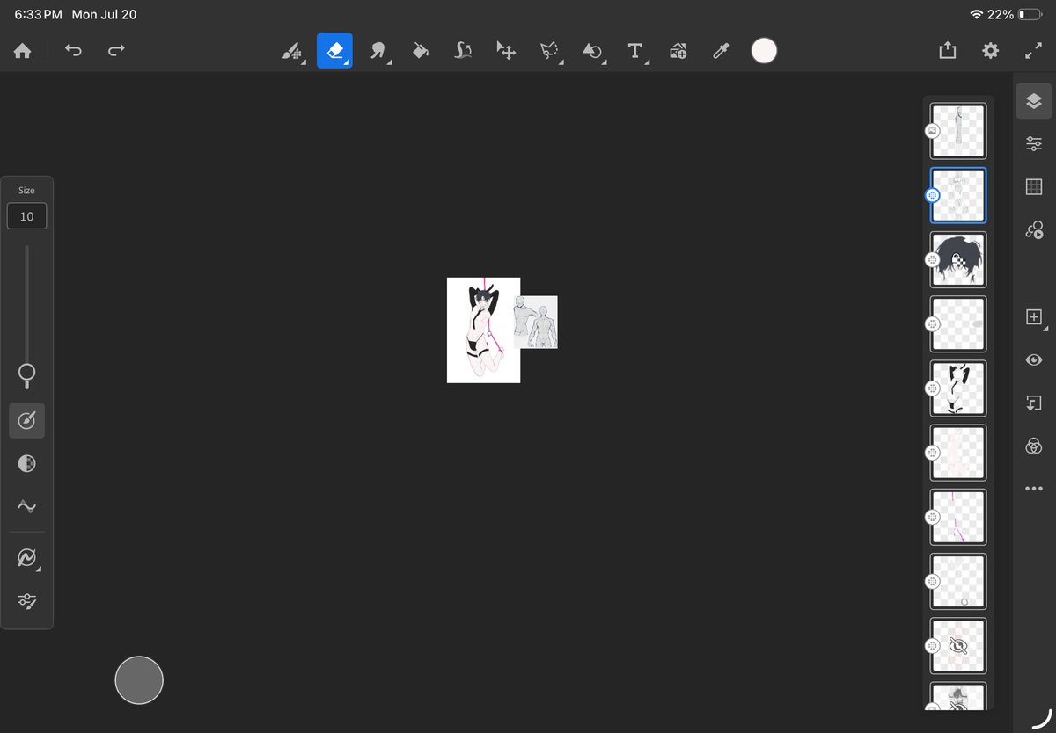Tap the touch shortcut circle
Image resolution: width=1056 pixels, height=733 pixels.
click(139, 680)
